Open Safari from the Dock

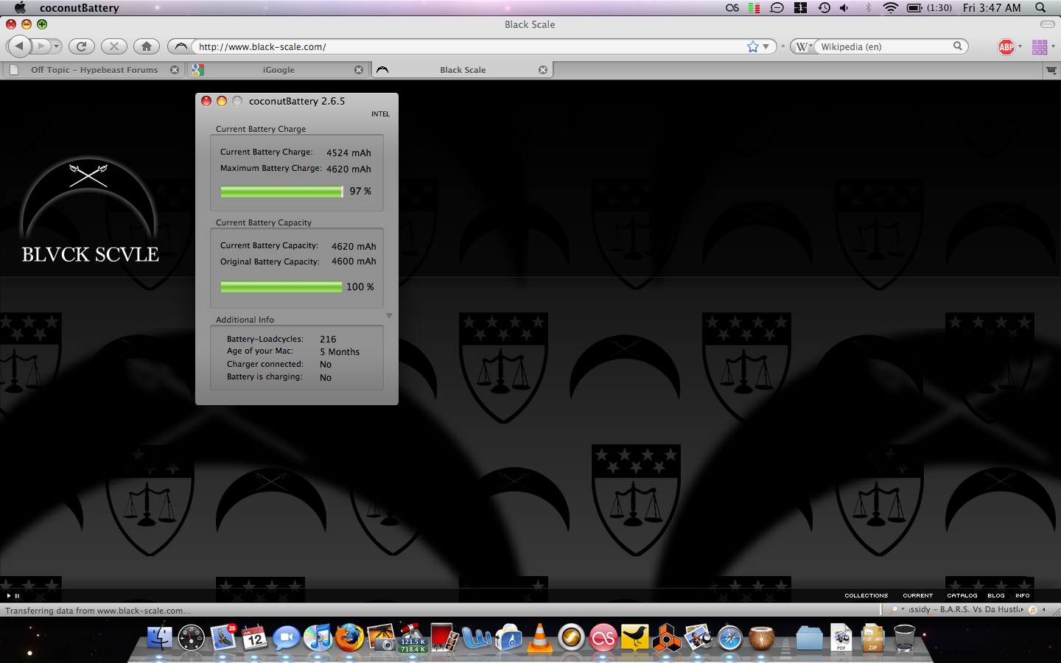point(730,637)
